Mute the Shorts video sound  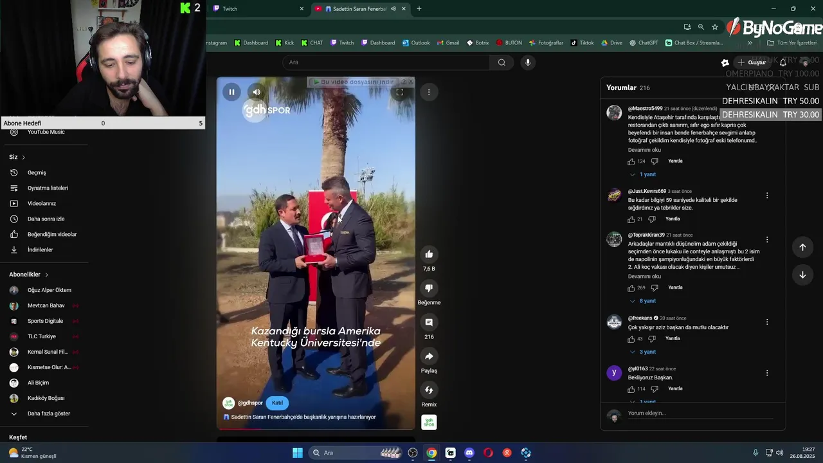point(257,92)
